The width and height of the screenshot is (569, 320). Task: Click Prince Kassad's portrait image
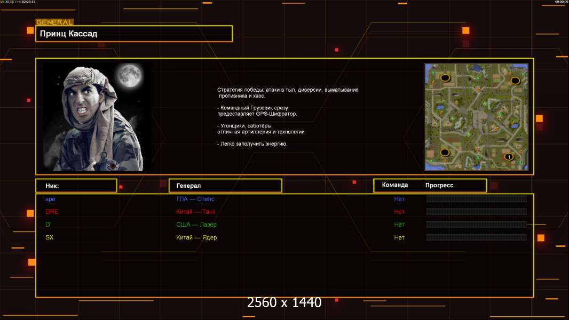(x=96, y=117)
